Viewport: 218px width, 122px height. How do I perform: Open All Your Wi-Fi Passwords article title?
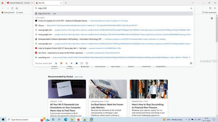65,107
